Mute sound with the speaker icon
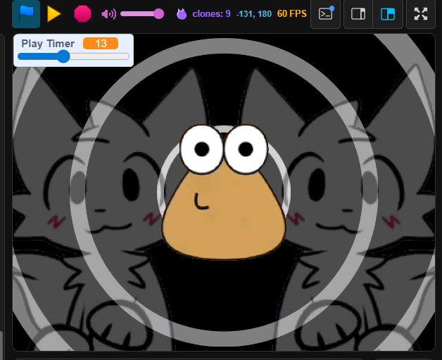The height and width of the screenshot is (360, 442). point(108,14)
